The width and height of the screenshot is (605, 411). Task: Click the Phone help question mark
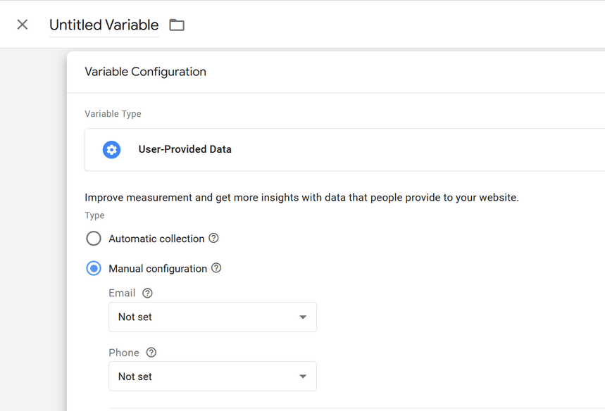click(x=151, y=353)
